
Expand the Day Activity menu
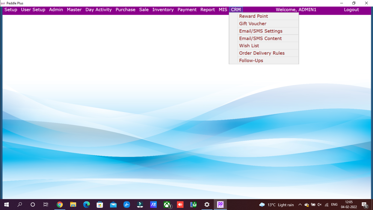point(98,10)
